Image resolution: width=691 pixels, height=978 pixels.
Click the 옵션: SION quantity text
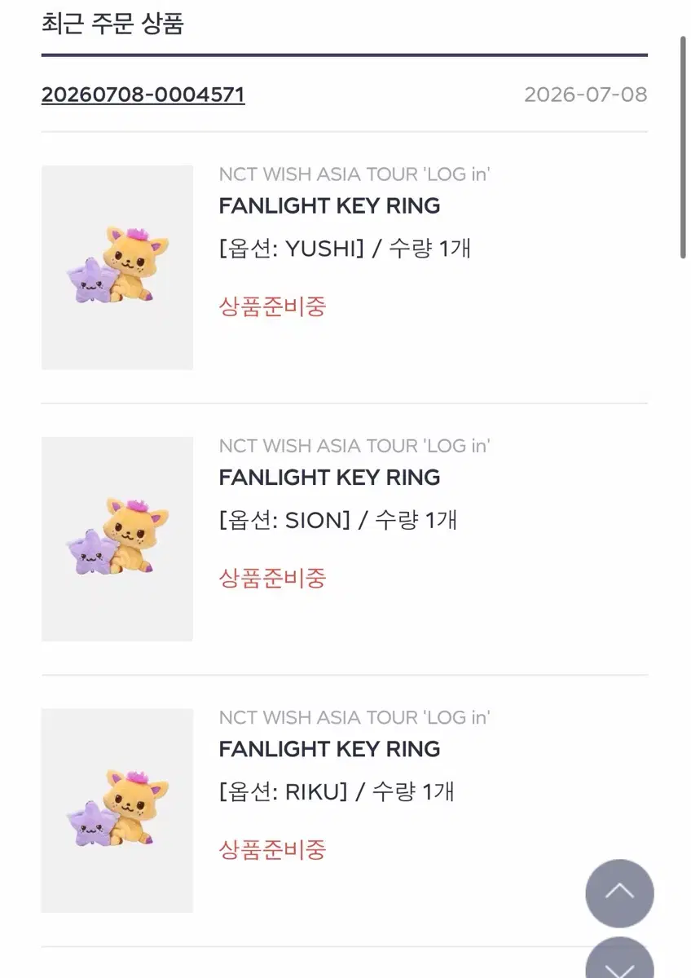click(x=338, y=520)
